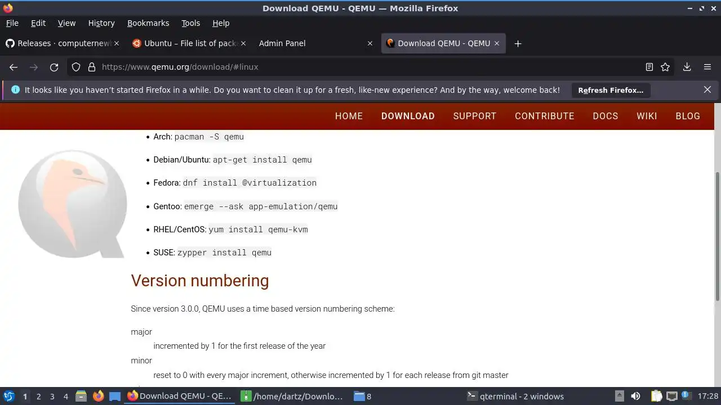Image resolution: width=721 pixels, height=405 pixels.
Task: Open the update notifier tray icon
Action: click(x=686, y=396)
